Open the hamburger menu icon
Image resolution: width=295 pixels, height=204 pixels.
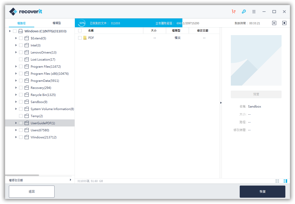(254, 12)
